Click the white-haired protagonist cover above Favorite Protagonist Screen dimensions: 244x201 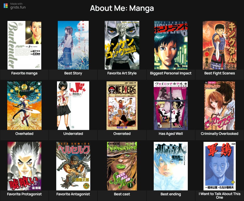coord(24,166)
